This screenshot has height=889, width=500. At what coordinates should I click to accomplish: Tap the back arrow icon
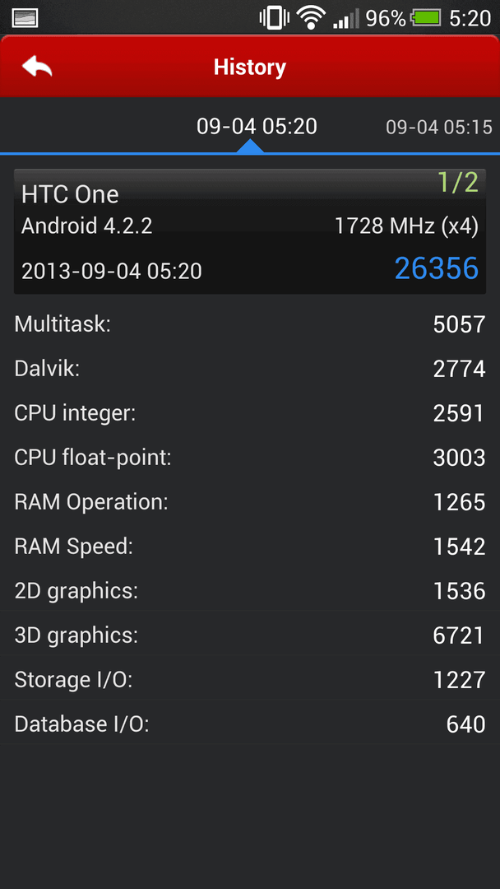[x=37, y=67]
